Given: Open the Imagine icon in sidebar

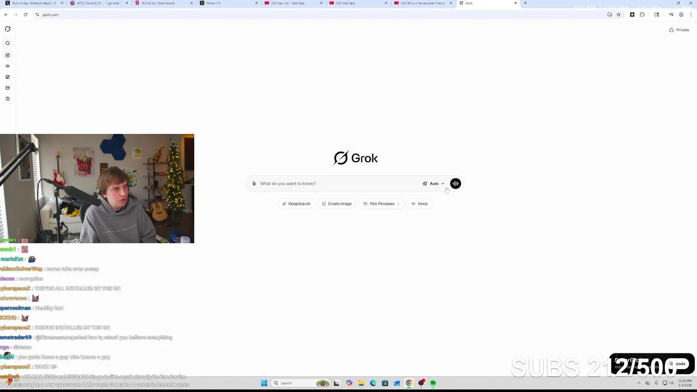Looking at the screenshot, I should pyautogui.click(x=8, y=77).
